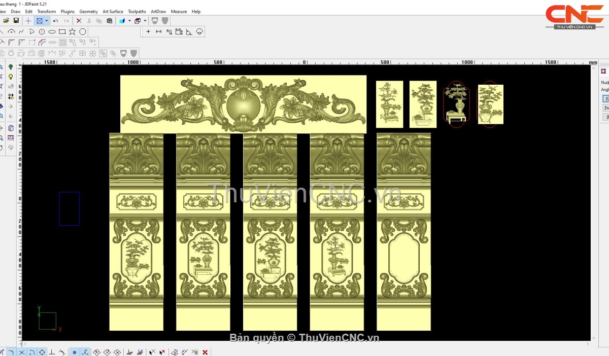The height and width of the screenshot is (356, 609).
Task: Click the Save file icon
Action: click(16, 21)
